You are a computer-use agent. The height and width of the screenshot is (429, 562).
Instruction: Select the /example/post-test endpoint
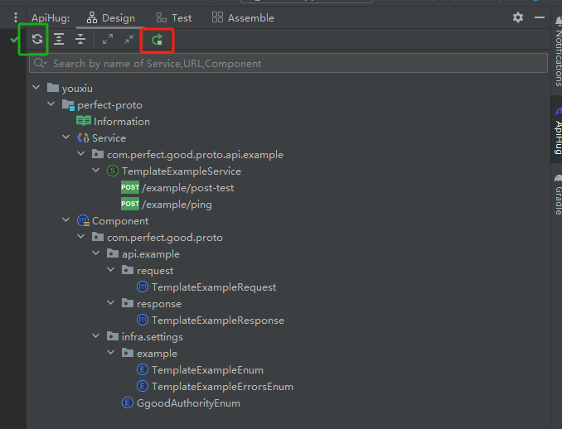(x=188, y=188)
